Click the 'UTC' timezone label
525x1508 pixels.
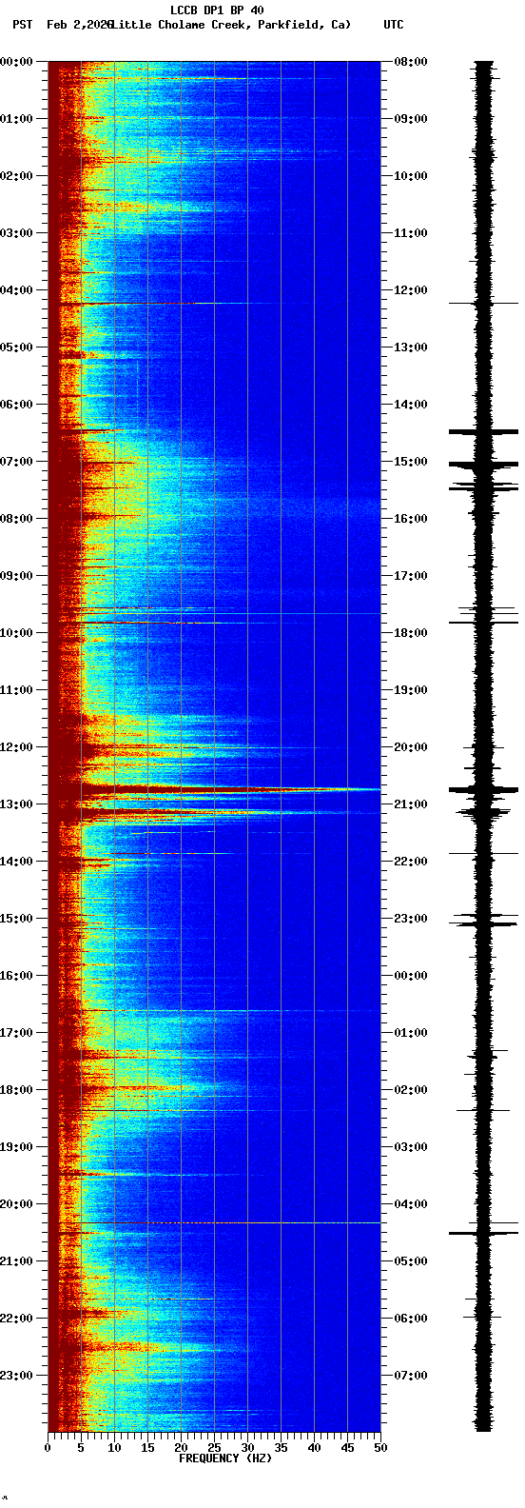pyautogui.click(x=394, y=25)
